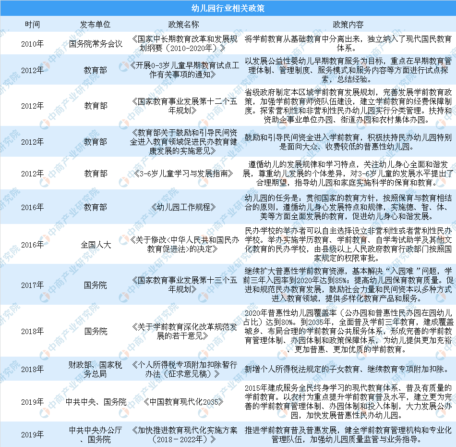Click content starting 以发展公益性婴幼儿早期教育服务
456x447 pixels.
point(348,70)
